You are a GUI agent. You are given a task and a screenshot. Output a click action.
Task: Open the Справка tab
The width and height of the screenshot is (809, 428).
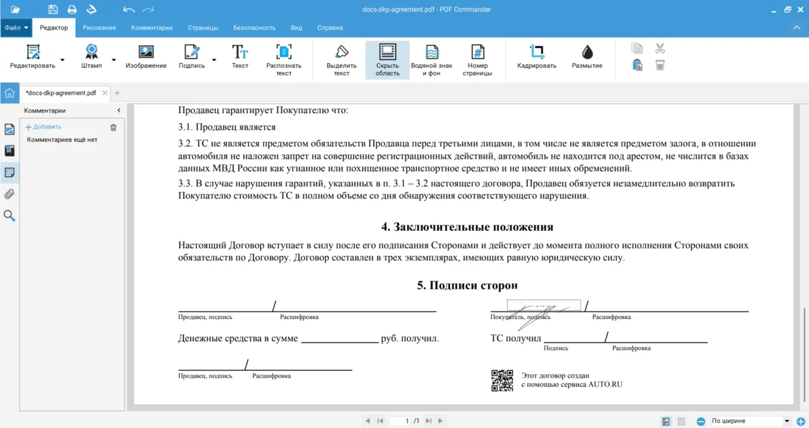coord(330,28)
